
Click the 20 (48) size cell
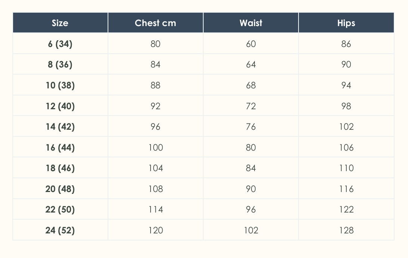tap(60, 189)
